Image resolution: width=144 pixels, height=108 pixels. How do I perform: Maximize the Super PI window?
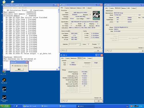56,5
